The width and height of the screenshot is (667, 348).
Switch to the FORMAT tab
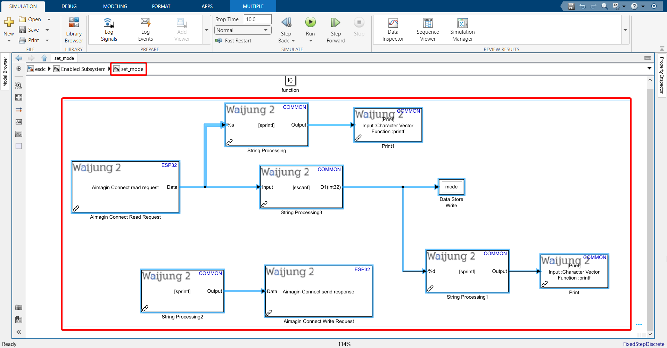pos(161,6)
